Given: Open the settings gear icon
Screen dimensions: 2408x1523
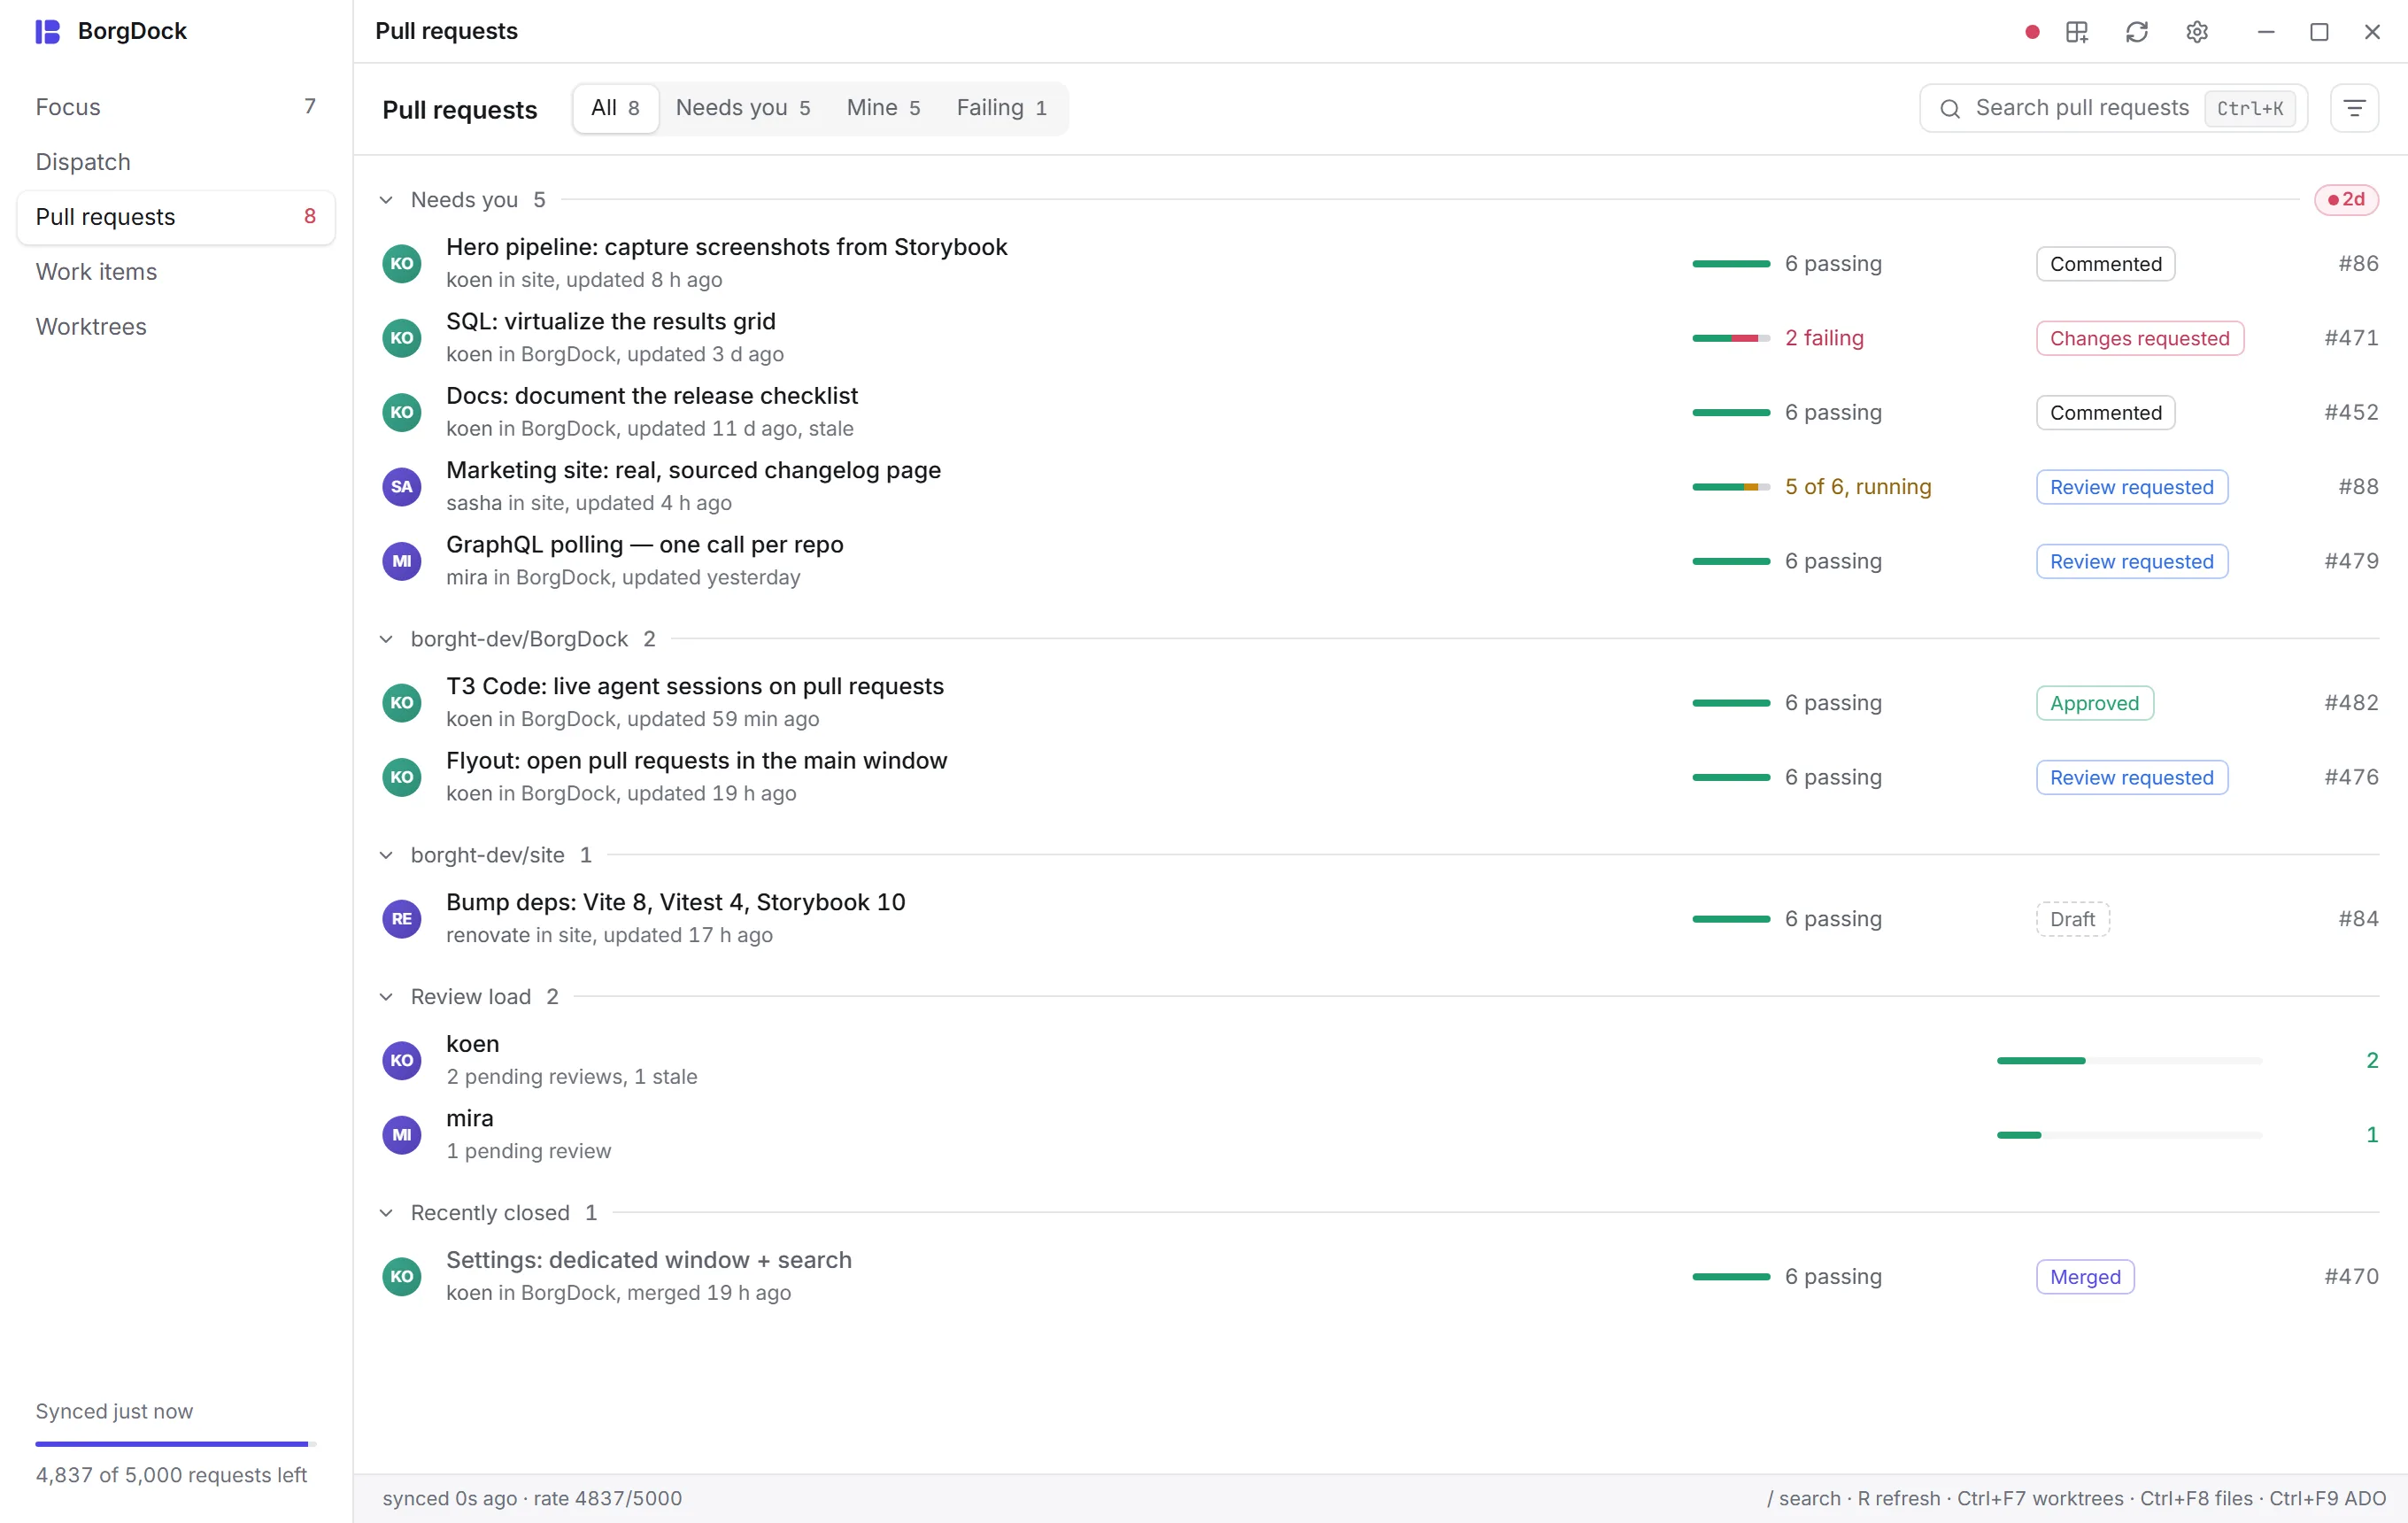Looking at the screenshot, I should (x=2197, y=32).
